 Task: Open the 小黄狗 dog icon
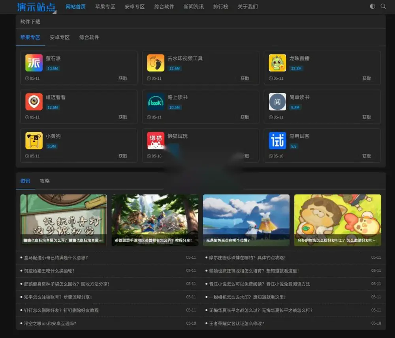(34, 141)
